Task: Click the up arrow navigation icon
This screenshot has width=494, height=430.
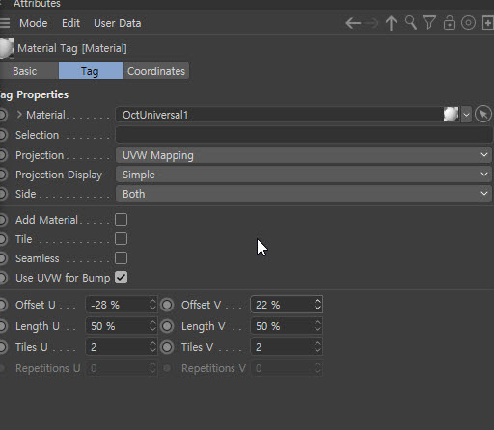Action: (391, 23)
